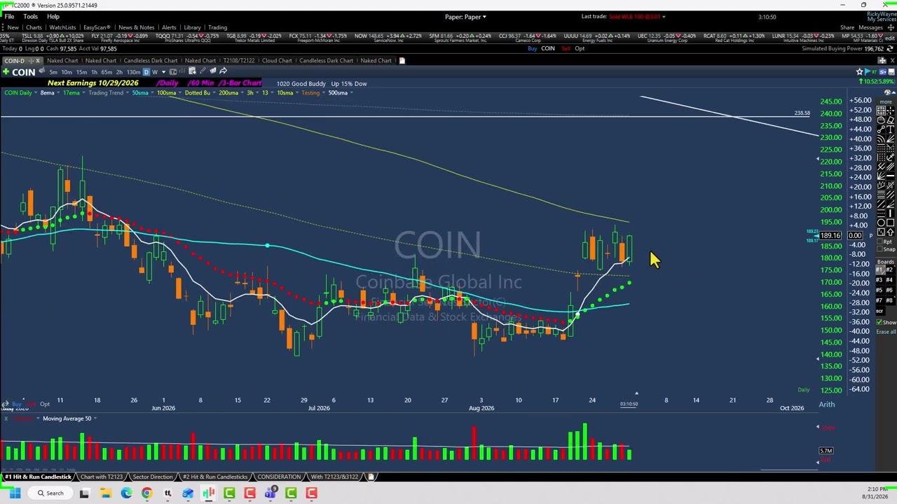897x504 pixels.
Task: Toggle the Snap checkbox
Action: [879, 249]
